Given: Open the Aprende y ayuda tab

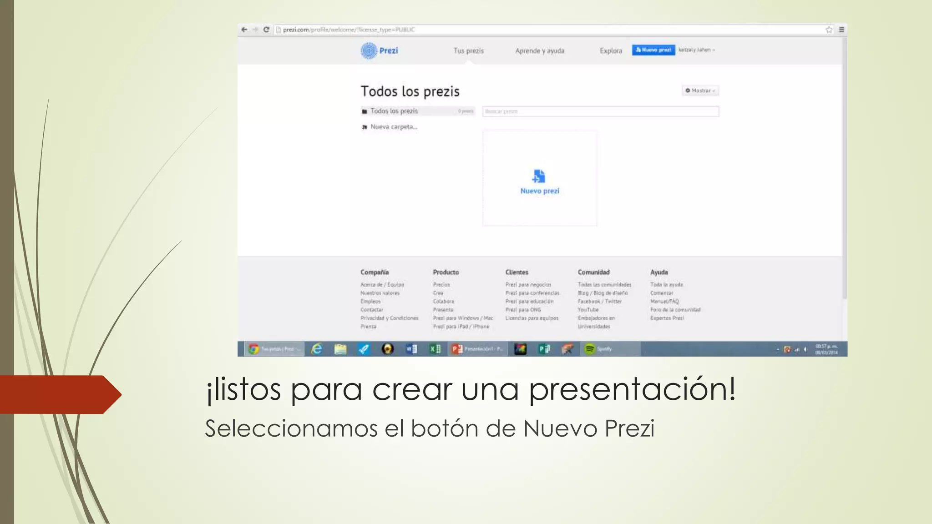Looking at the screenshot, I should click(x=540, y=50).
